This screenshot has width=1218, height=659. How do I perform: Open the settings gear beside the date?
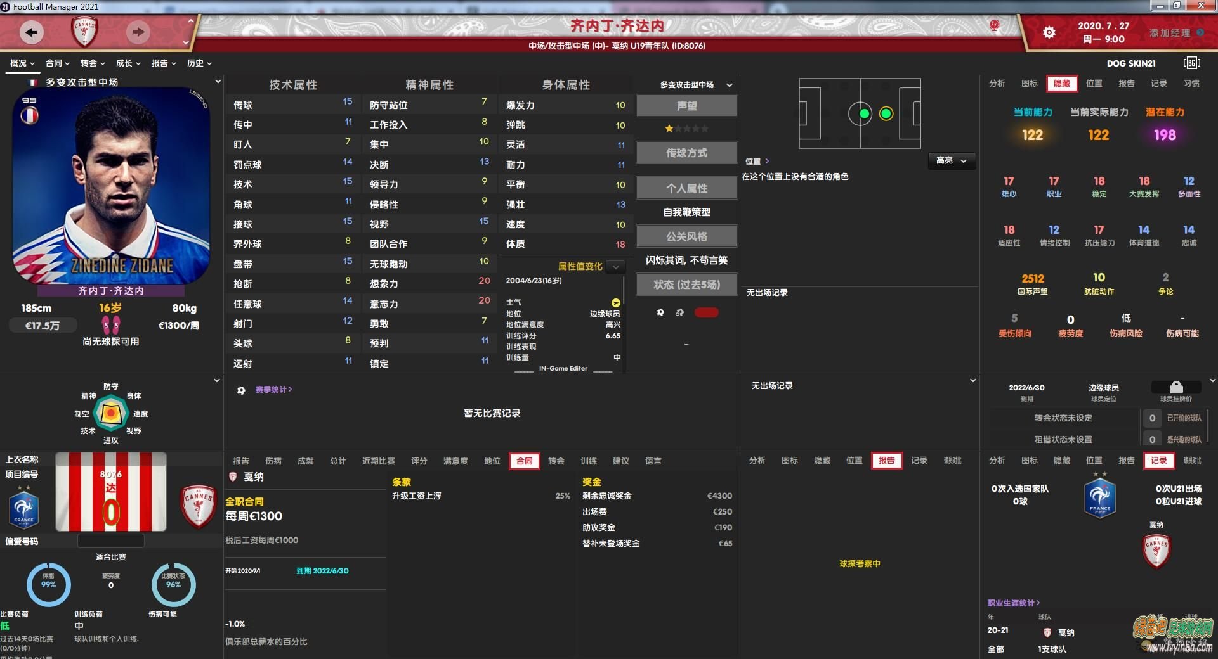click(1049, 32)
